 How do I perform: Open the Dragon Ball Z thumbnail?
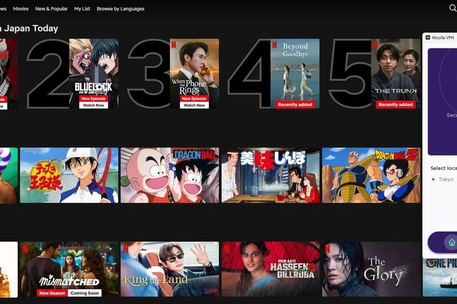(x=371, y=175)
